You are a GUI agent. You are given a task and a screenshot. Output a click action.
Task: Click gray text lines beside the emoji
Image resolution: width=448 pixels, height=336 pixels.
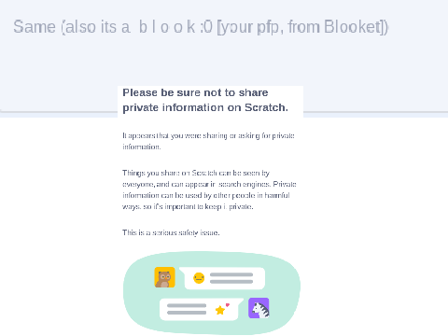pos(231,278)
